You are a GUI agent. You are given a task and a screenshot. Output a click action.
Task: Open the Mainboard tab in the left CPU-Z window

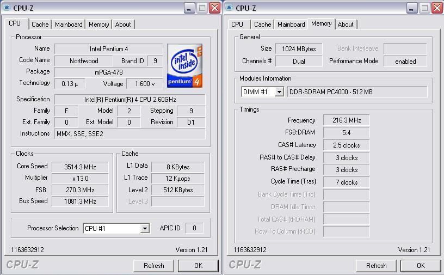tap(69, 25)
